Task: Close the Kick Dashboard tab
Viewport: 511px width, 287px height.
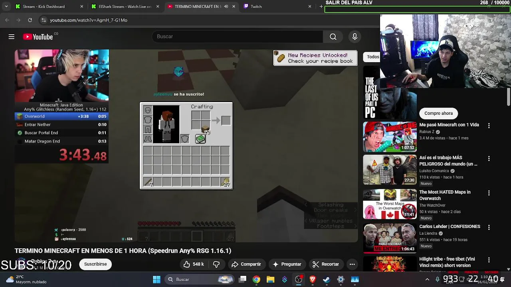Action: (x=82, y=6)
